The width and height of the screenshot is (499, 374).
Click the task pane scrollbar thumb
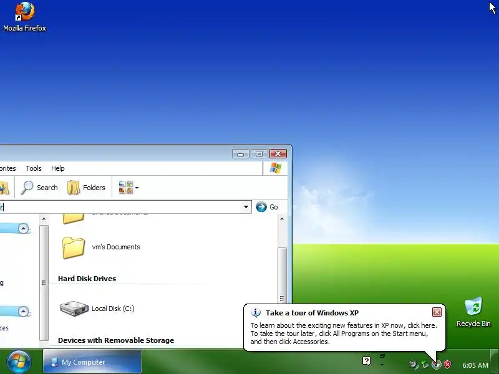(44, 282)
